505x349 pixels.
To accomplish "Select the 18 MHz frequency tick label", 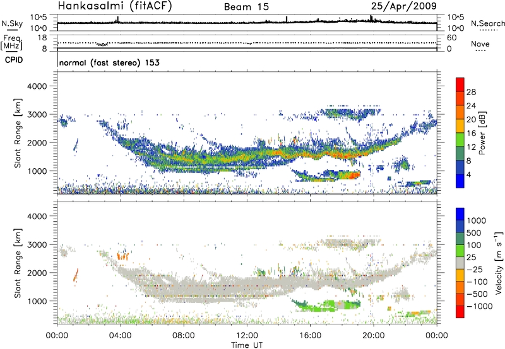I will (x=42, y=38).
